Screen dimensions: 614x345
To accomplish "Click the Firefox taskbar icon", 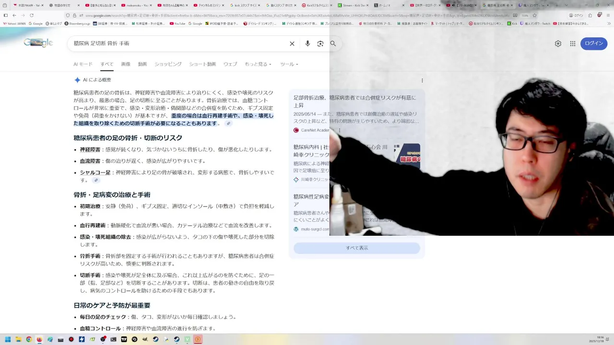I will pyautogui.click(x=39, y=339).
